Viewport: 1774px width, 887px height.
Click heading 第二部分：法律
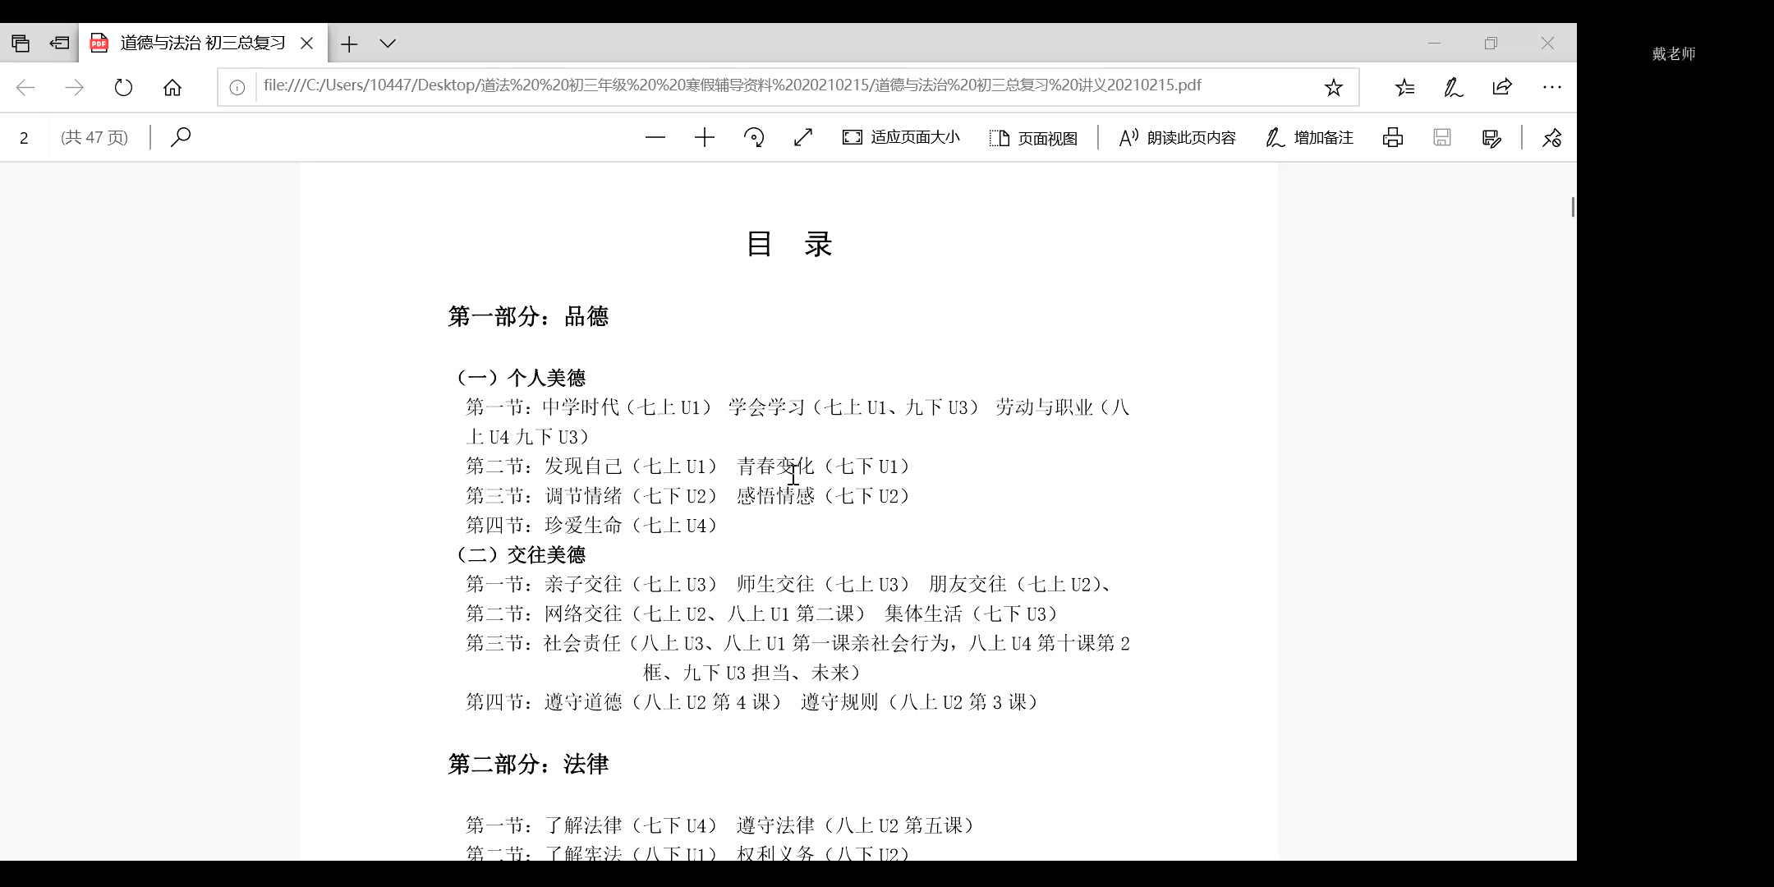click(528, 764)
